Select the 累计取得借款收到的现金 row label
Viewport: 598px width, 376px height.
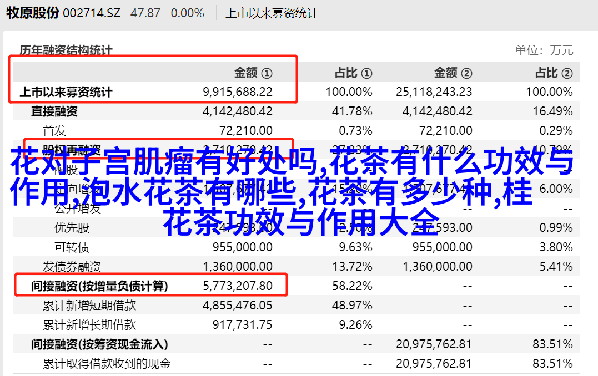(107, 364)
